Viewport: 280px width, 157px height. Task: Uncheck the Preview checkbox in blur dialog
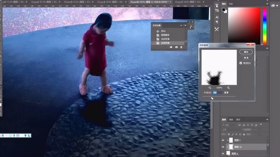[x=241, y=63]
